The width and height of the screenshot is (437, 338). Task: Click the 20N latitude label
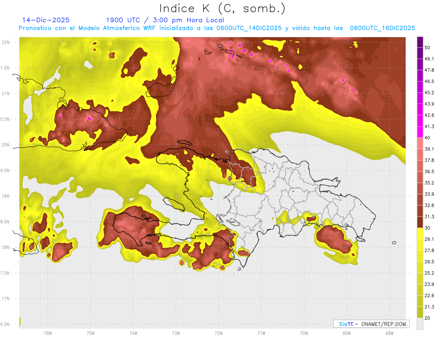click(6, 145)
